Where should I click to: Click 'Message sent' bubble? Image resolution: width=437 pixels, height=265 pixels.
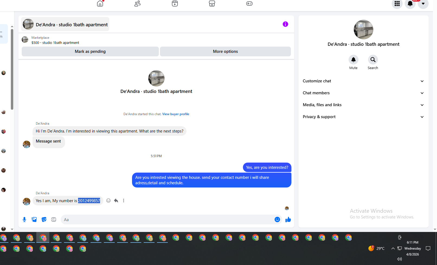click(49, 142)
